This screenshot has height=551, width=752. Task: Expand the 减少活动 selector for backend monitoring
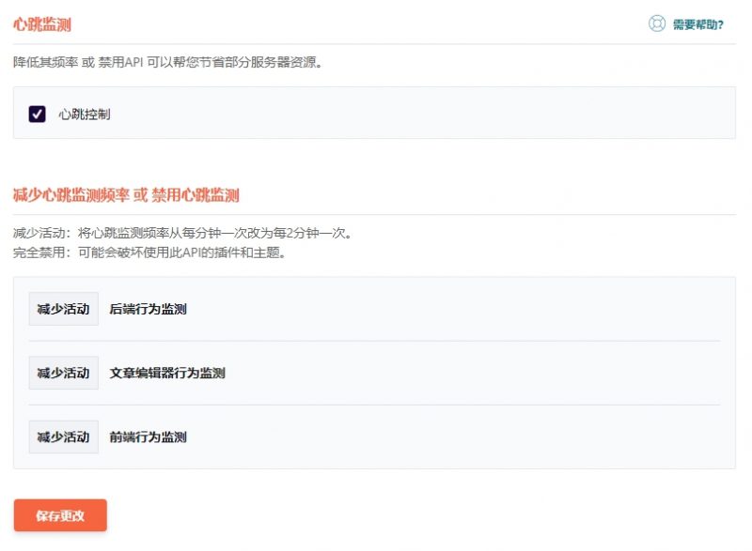pyautogui.click(x=63, y=309)
